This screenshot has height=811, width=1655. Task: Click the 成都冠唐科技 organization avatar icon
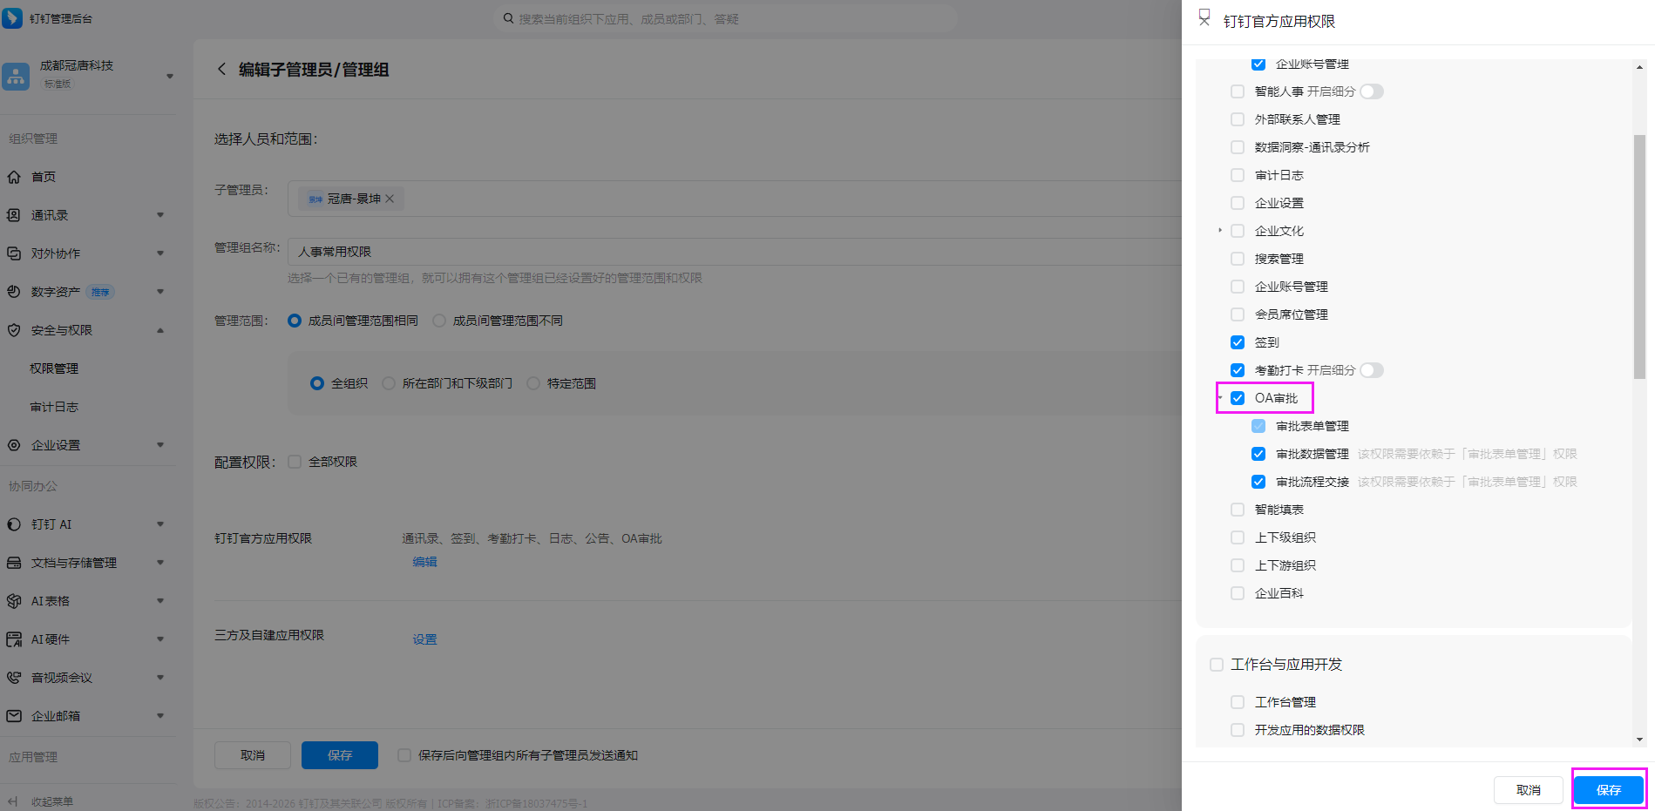click(x=16, y=76)
